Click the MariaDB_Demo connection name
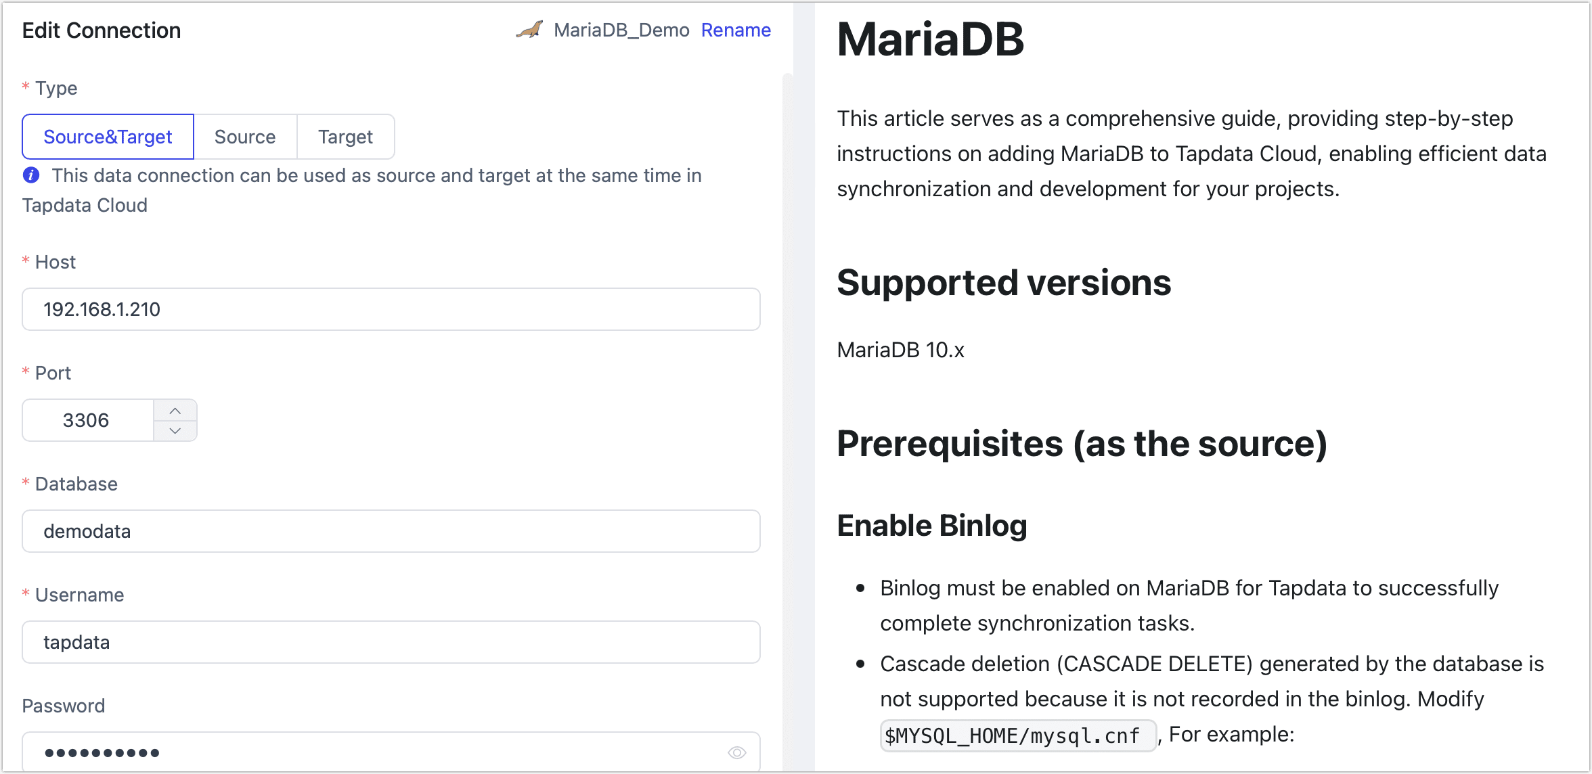 point(621,30)
